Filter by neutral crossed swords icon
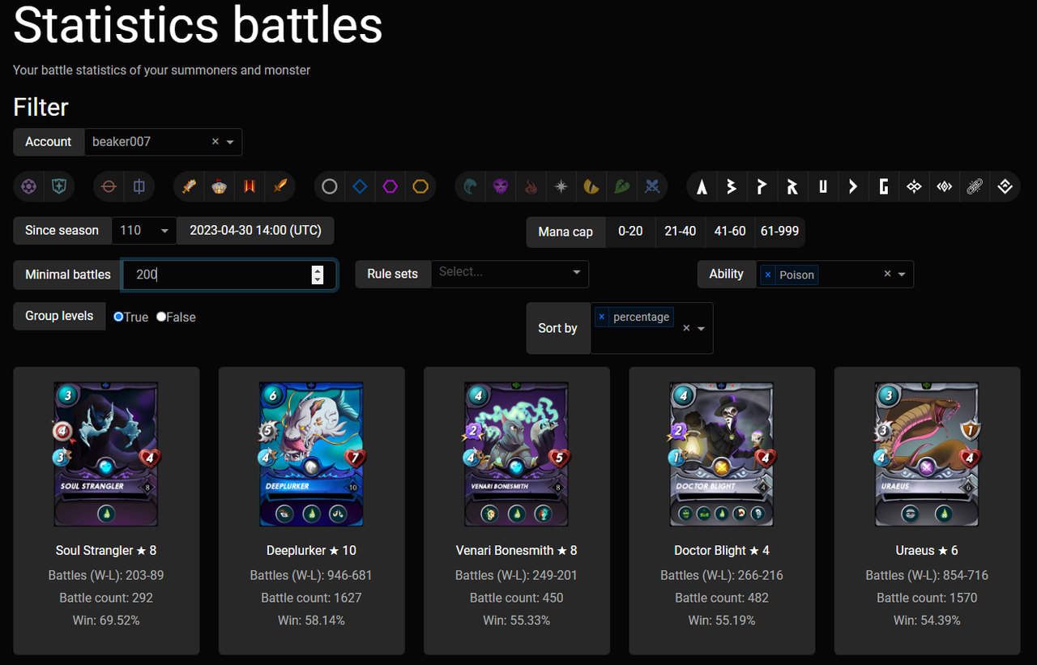Image resolution: width=1037 pixels, height=665 pixels. [652, 187]
